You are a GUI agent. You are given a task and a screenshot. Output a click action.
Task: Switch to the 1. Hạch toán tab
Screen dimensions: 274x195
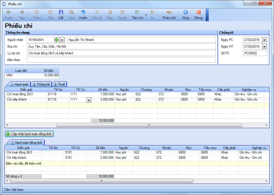click(20, 84)
